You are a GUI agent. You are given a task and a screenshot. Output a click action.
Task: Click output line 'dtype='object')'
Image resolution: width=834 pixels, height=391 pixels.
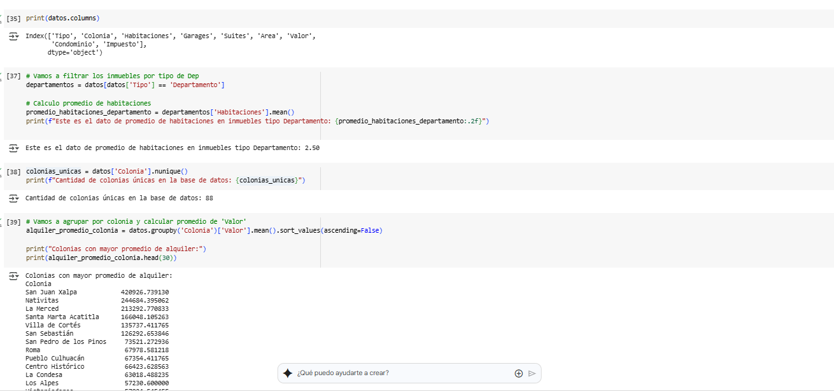coord(74,53)
